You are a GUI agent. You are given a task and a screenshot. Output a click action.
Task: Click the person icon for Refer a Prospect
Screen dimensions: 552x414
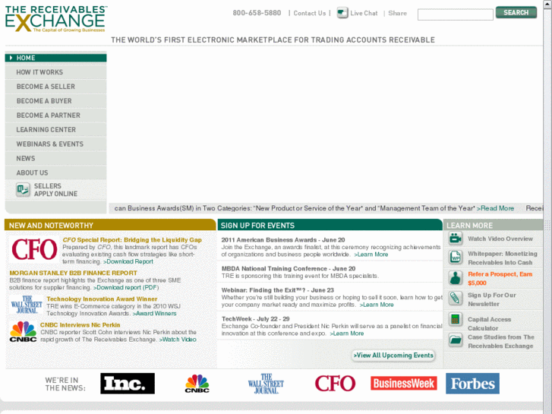click(455, 278)
